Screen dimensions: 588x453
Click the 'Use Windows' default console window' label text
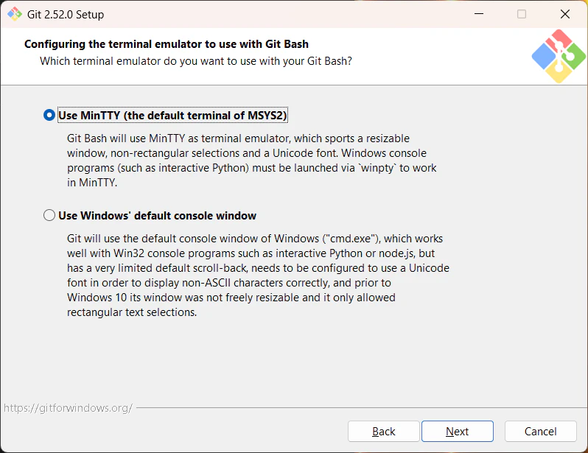pyautogui.click(x=157, y=216)
